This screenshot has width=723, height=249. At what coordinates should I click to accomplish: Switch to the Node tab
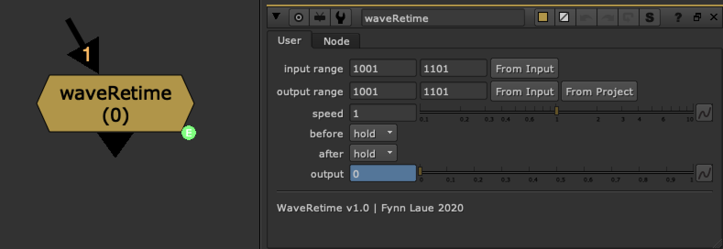point(336,41)
